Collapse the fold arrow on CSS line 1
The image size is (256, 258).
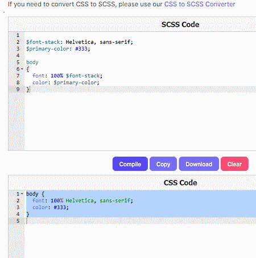(22, 194)
